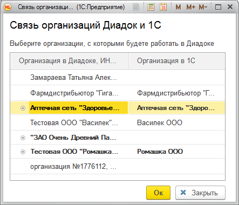Open the calendar icon in title bar
This screenshot has height=205, width=239.
click(163, 7)
